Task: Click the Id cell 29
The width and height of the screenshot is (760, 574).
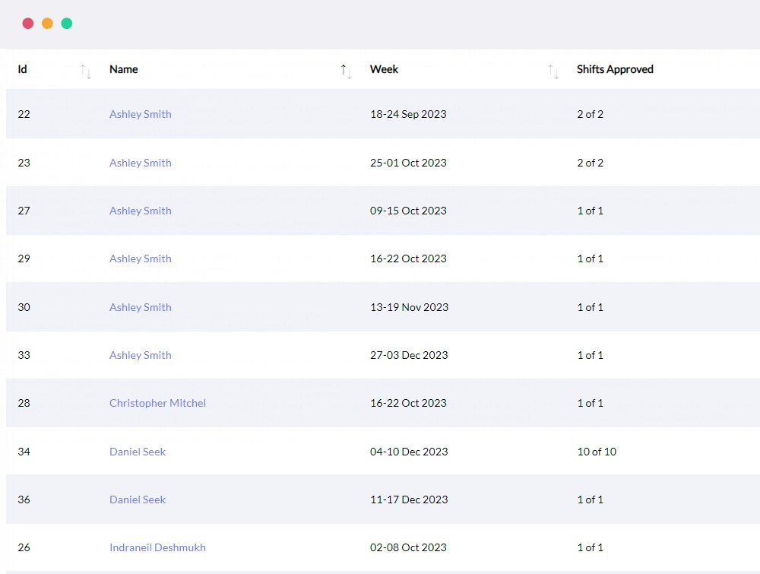Action: pos(24,258)
